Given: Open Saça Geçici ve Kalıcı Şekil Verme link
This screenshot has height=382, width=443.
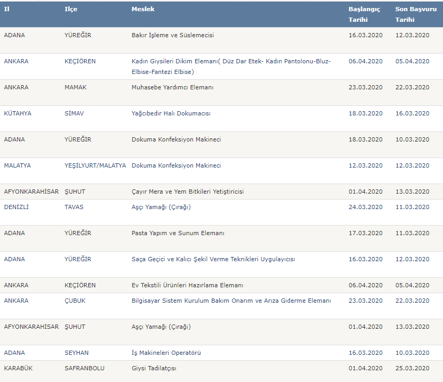Looking at the screenshot, I should [213, 260].
